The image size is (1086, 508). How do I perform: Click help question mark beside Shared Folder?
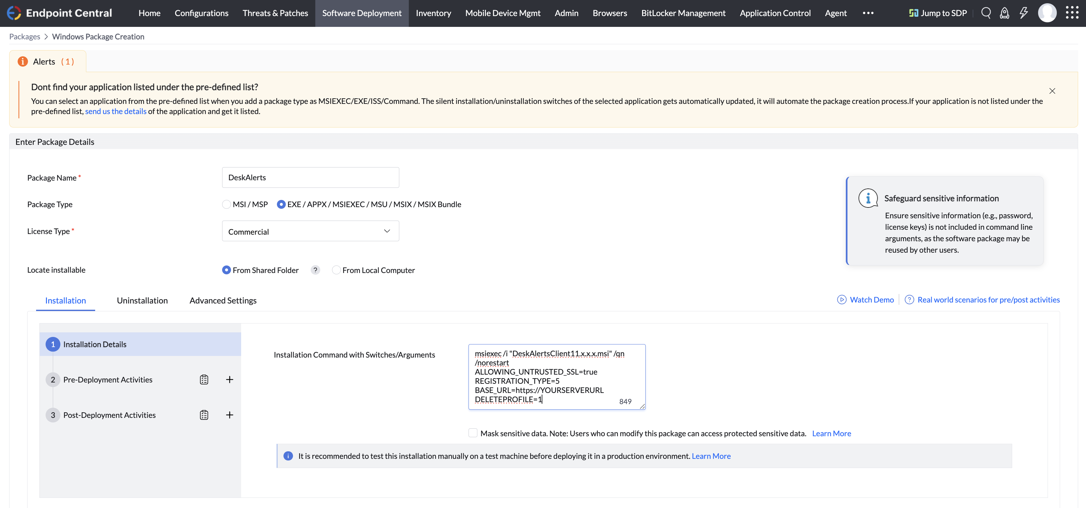(x=315, y=270)
